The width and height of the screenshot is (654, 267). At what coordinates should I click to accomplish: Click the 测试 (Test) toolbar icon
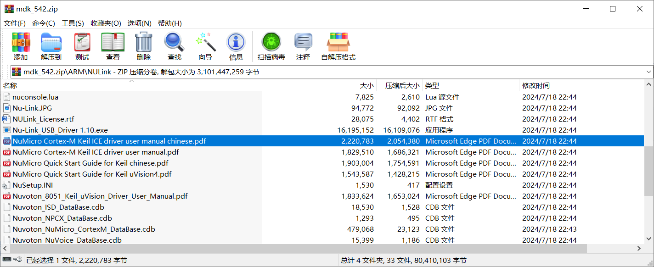pos(82,42)
